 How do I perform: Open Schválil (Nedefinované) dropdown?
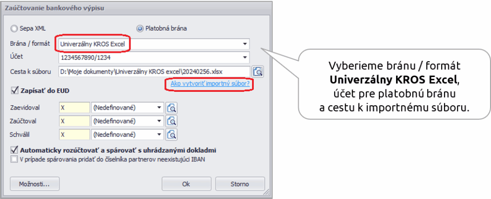159,134
